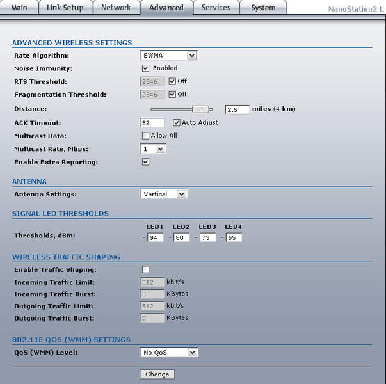This screenshot has width=386, height=384.
Task: Open the Main tab
Action: tap(19, 8)
